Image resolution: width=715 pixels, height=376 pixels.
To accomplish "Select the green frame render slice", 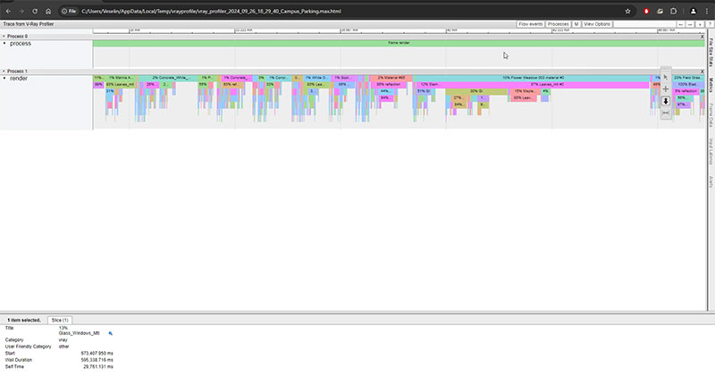I will point(399,43).
